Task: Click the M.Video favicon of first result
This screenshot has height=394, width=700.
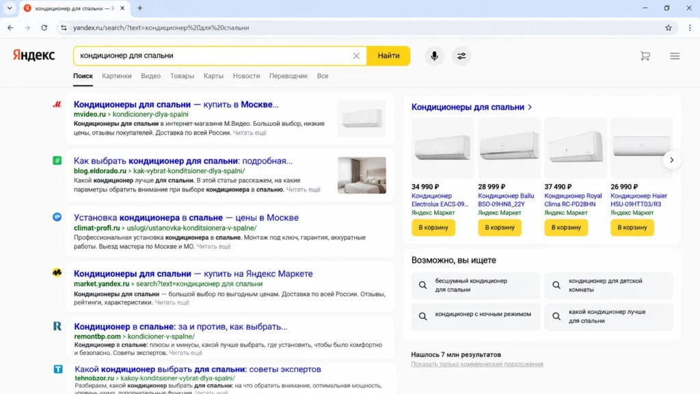Action: click(x=57, y=105)
